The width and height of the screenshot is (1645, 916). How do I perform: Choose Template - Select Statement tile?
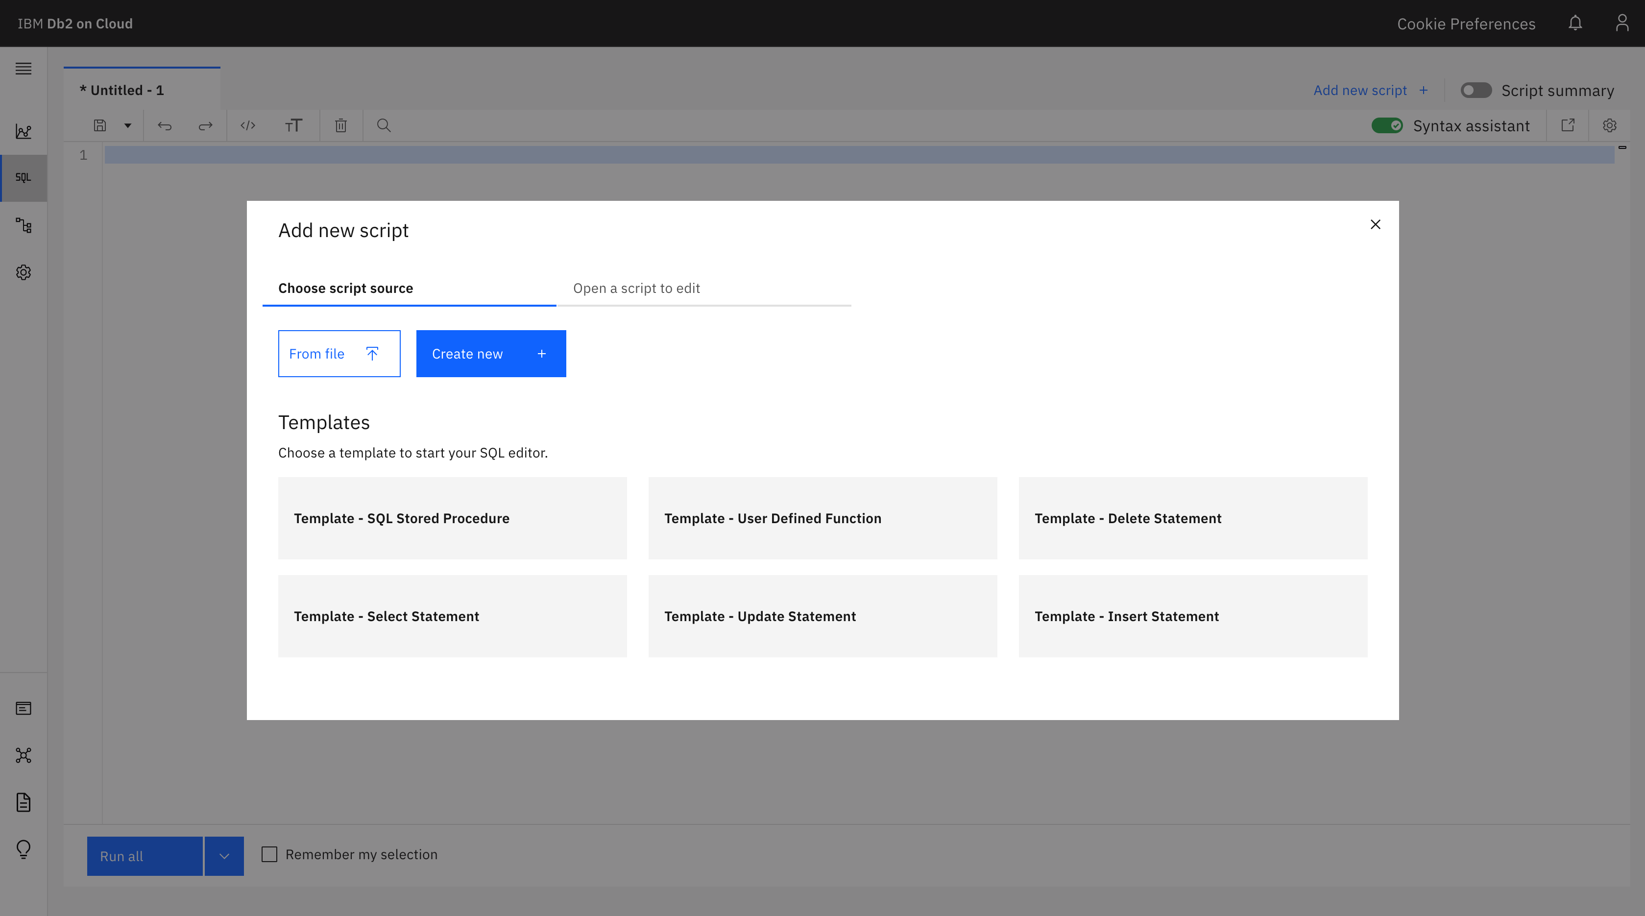coord(452,616)
